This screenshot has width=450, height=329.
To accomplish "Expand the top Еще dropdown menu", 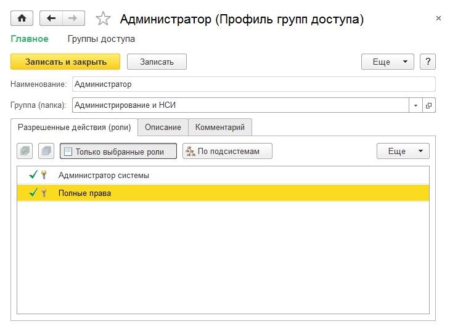I will click(388, 62).
